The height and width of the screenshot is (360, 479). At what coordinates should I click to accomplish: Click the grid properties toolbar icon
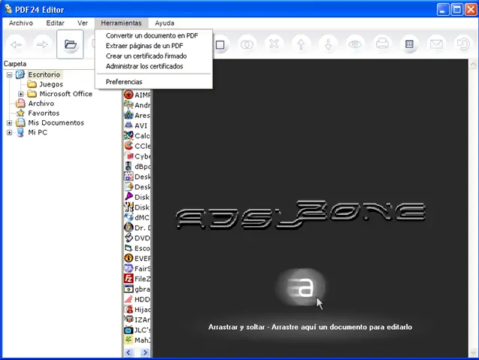(409, 44)
